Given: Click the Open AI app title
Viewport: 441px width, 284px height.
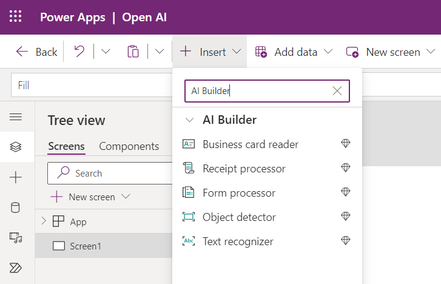Looking at the screenshot, I should pos(144,18).
